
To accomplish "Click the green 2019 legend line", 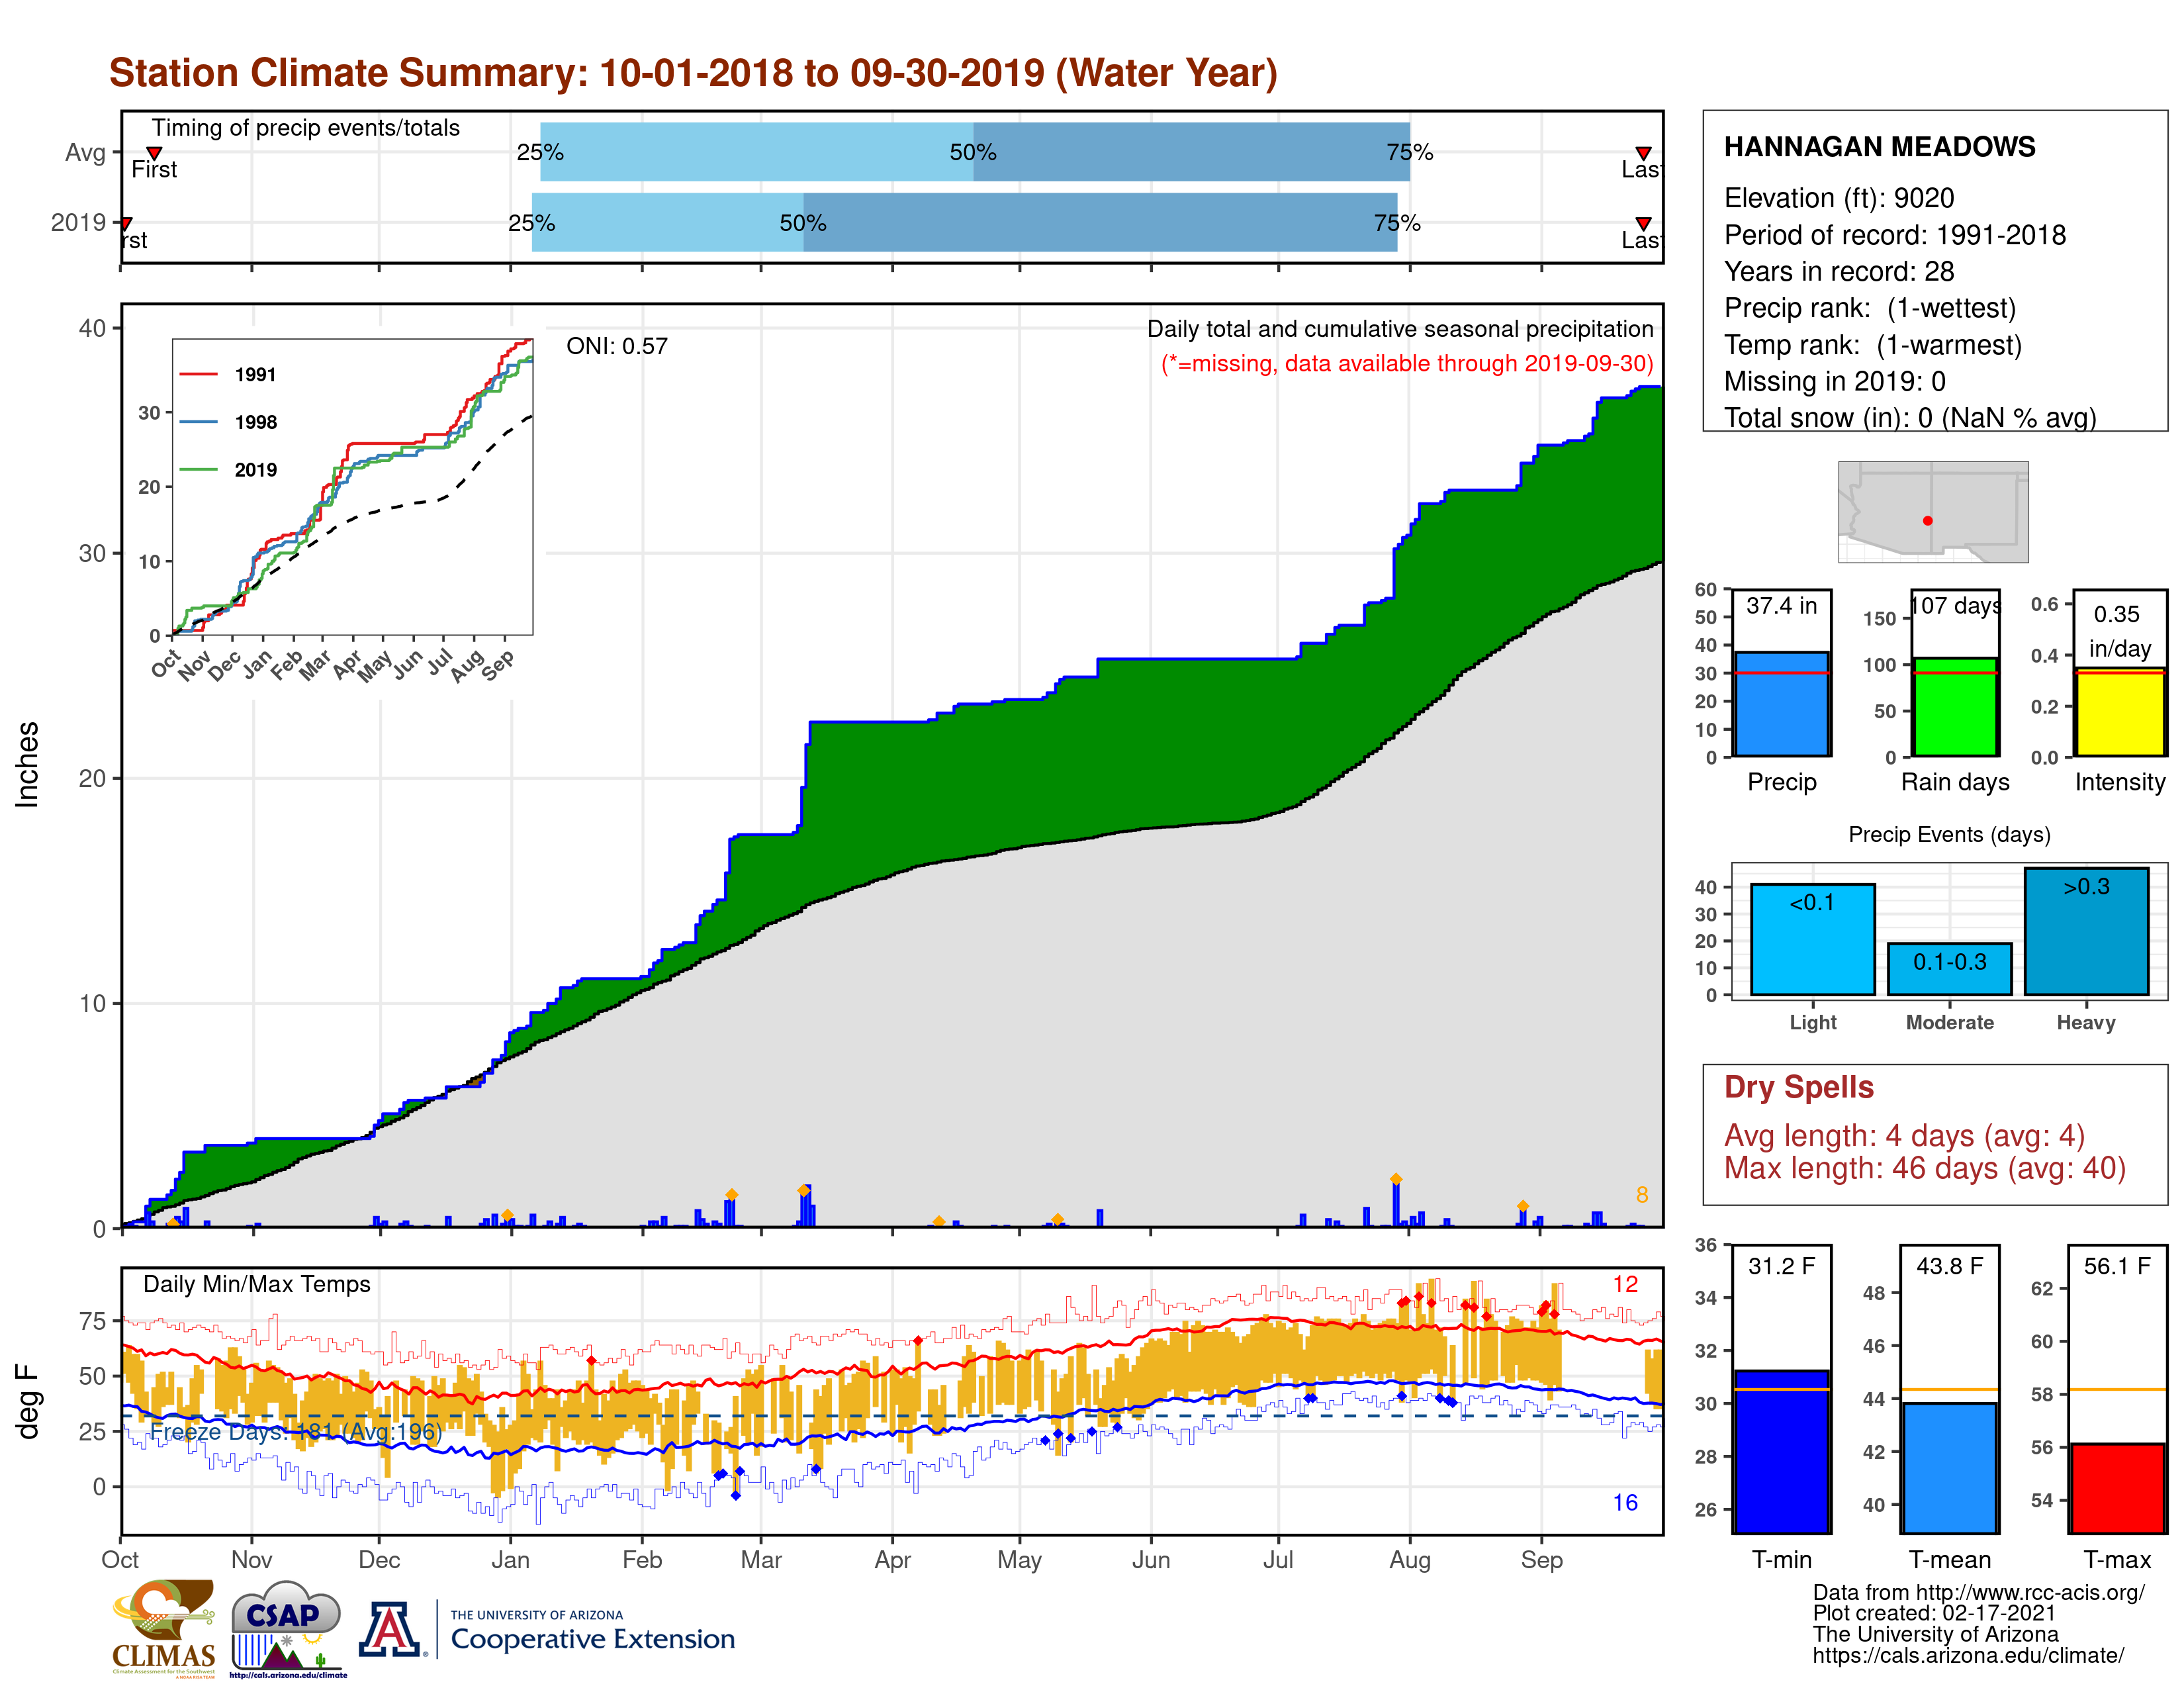I will [x=198, y=470].
